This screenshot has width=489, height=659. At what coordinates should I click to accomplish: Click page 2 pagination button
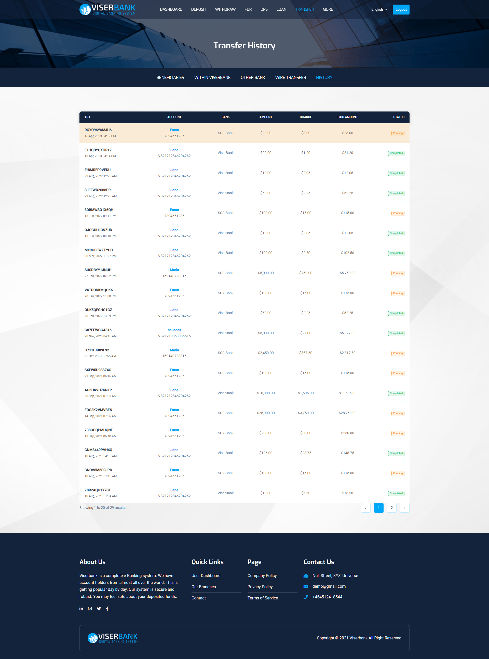[391, 508]
